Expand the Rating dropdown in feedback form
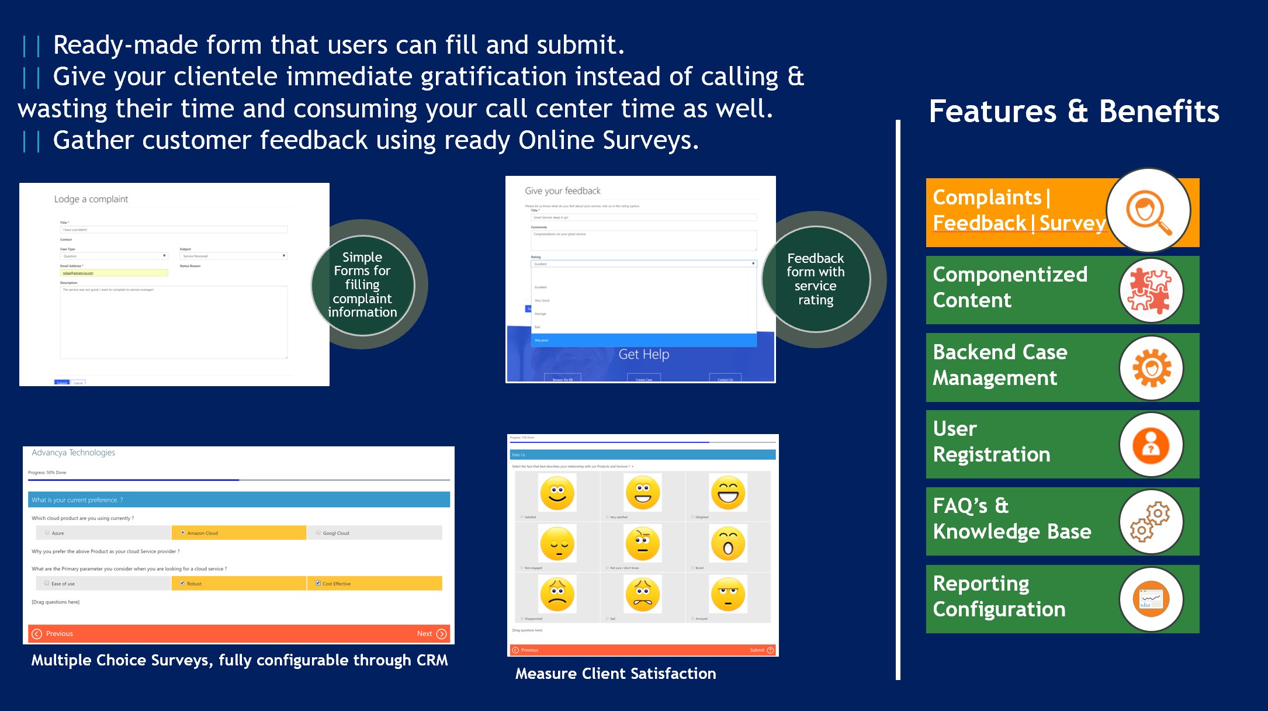 click(x=643, y=264)
